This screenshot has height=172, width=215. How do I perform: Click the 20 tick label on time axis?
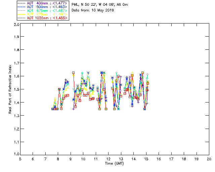pos(209,159)
